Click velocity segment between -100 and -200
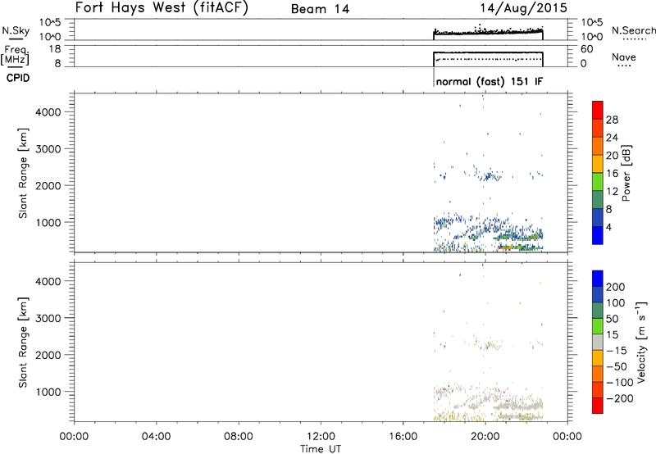The height and width of the screenshot is (454, 656). click(598, 389)
